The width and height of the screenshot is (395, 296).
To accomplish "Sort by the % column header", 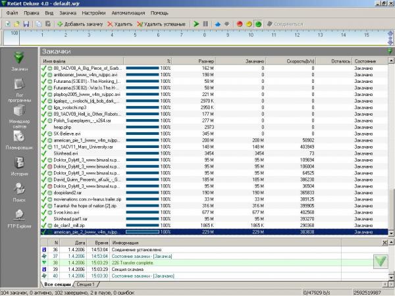I will pyautogui.click(x=147, y=61).
